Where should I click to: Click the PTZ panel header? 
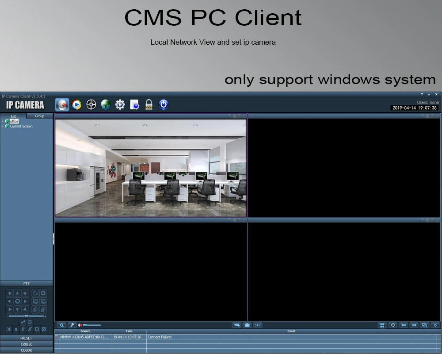point(26,284)
